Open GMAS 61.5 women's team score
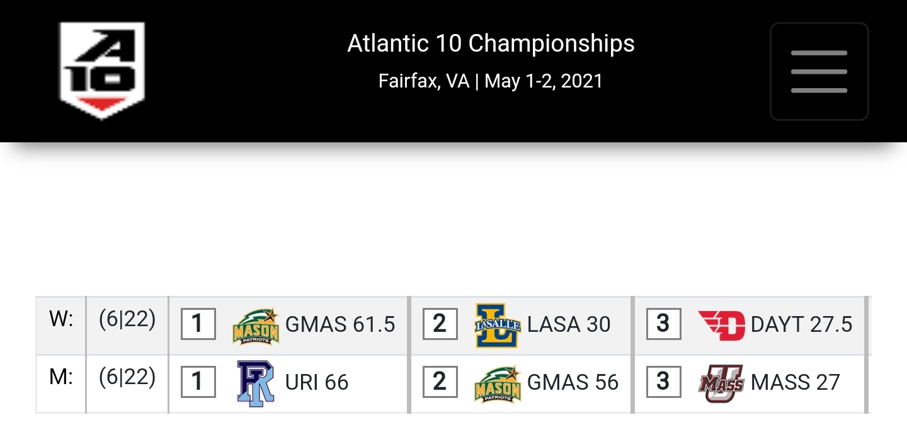The height and width of the screenshot is (437, 907). 340,325
